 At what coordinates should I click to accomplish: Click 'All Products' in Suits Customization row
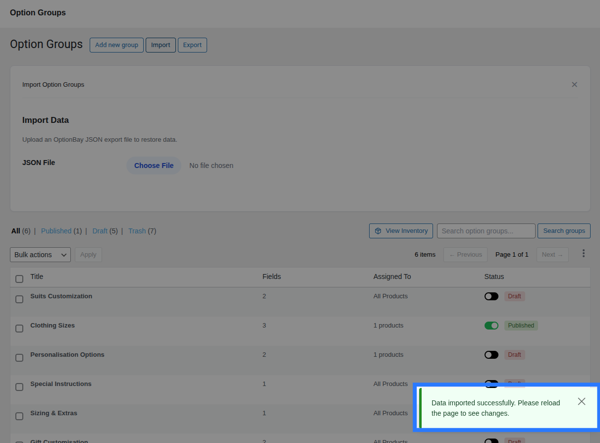(x=390, y=296)
